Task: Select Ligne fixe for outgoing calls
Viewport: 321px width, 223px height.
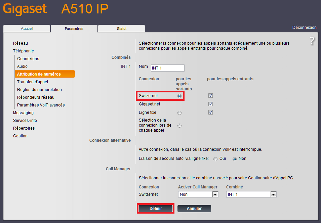Action: 179,113
